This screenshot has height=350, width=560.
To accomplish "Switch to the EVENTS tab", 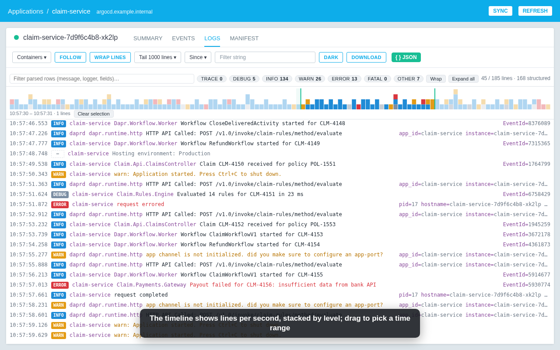I will coord(183,38).
